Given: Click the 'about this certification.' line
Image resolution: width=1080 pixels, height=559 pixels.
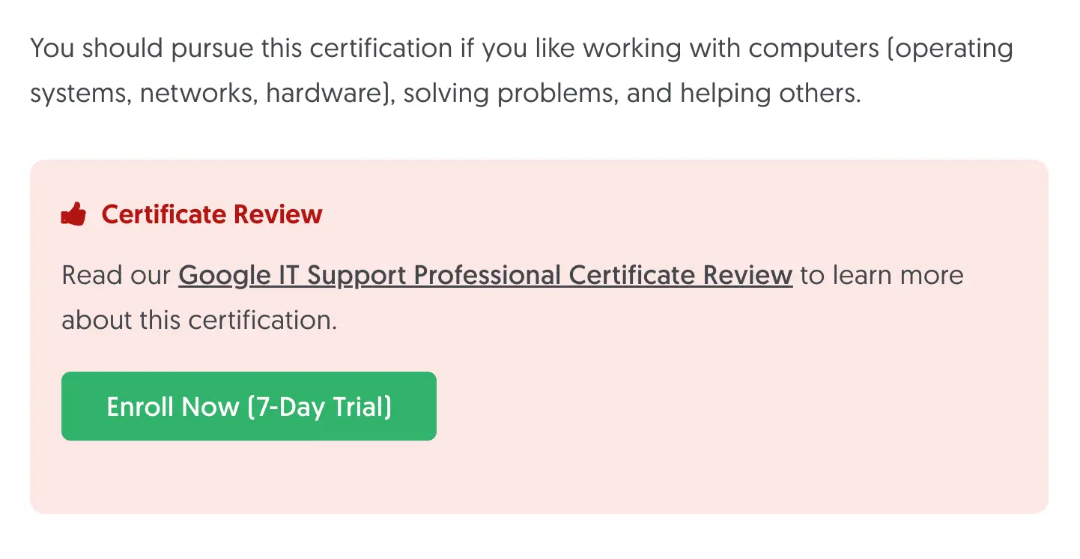Looking at the screenshot, I should click(199, 320).
